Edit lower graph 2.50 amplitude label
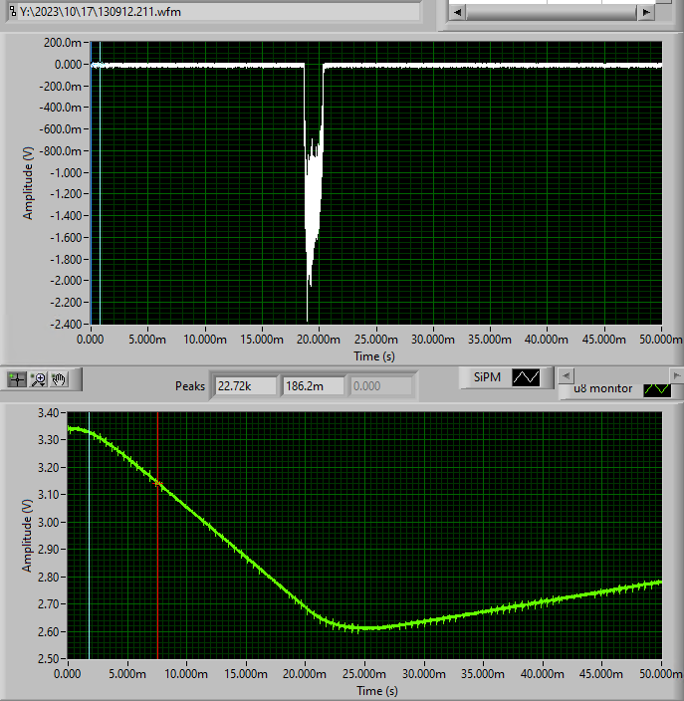The height and width of the screenshot is (701, 684). tap(48, 658)
